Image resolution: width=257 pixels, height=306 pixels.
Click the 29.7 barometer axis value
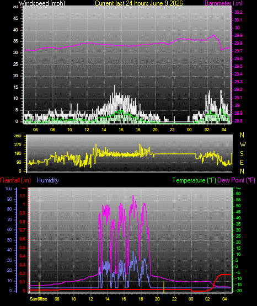238,51
